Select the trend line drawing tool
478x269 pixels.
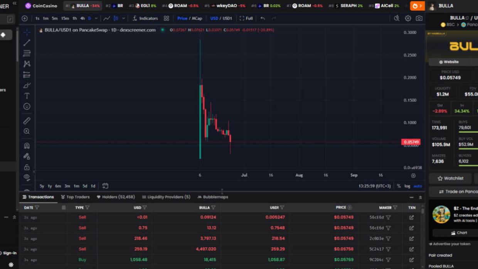tap(27, 42)
